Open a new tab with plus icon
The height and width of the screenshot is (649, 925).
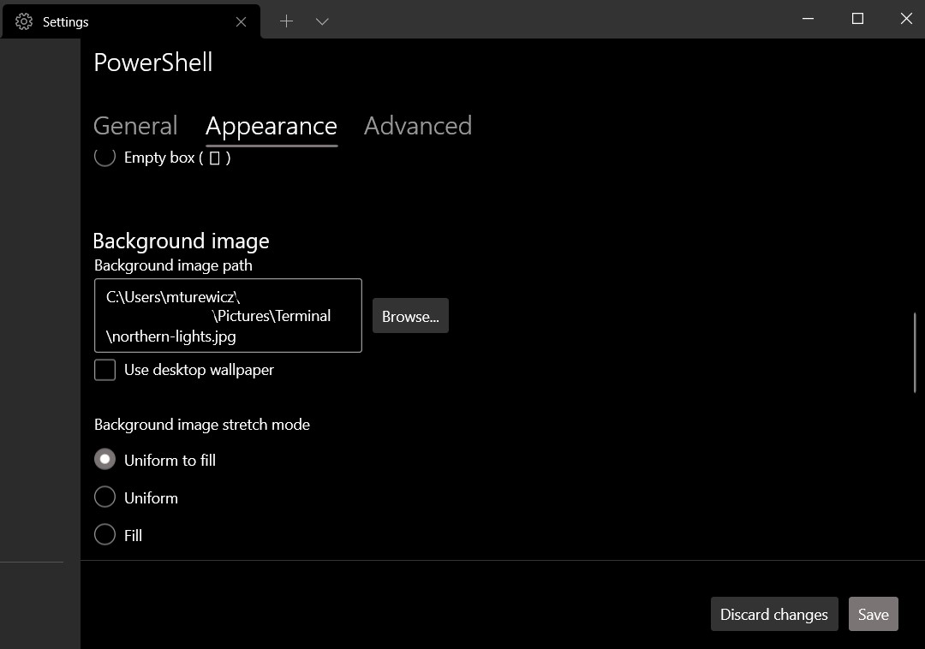tap(286, 21)
